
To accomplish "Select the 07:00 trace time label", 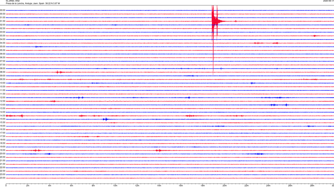I will [2, 61].
